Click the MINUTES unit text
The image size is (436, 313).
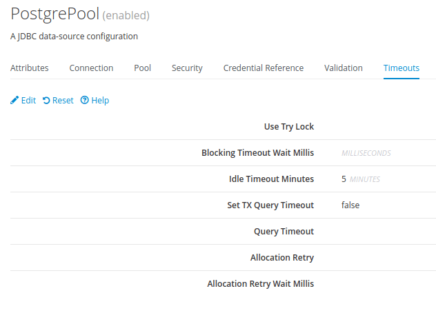click(x=364, y=179)
